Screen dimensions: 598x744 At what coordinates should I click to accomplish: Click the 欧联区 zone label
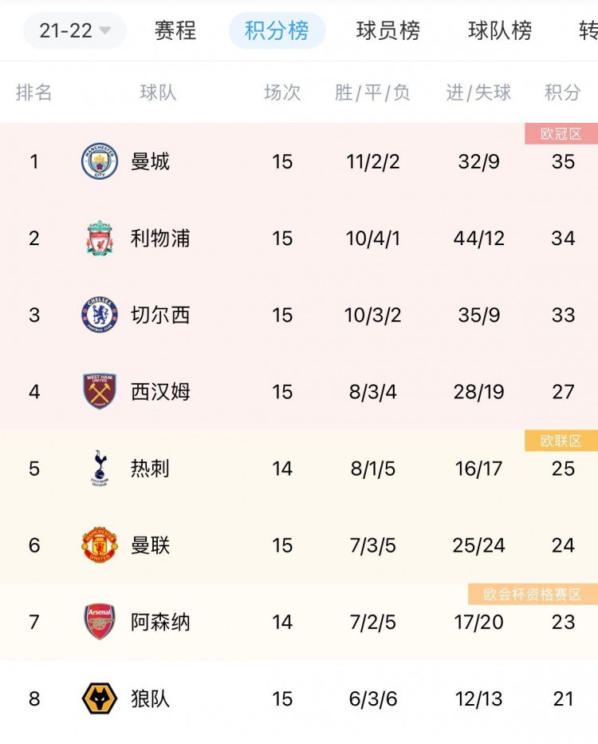tap(561, 441)
